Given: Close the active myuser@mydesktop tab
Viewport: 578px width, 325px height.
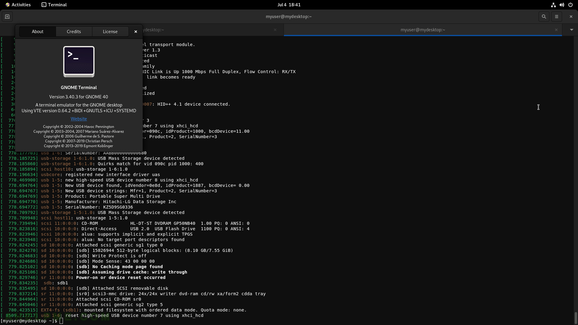Looking at the screenshot, I should 556,30.
